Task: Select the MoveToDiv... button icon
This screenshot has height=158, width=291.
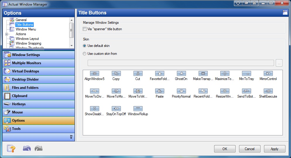Action: click(94, 91)
